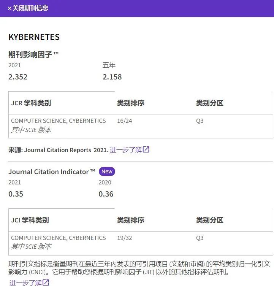Screen dimensions: 274x292
Task: Click the 期刊影响因子 heading
Action: click(33, 55)
